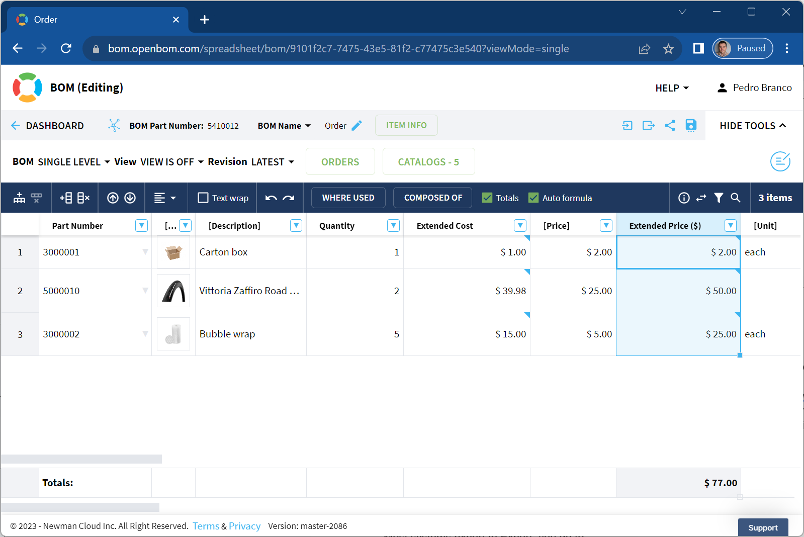
Task: Click the info circle icon
Action: pos(684,198)
